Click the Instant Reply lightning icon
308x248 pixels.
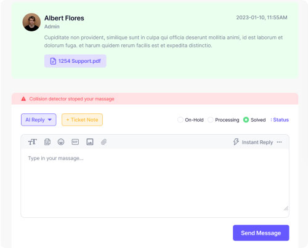coord(236,142)
